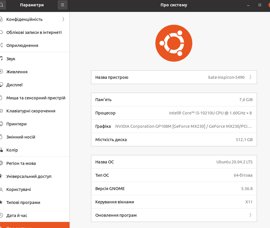270x228 pixels.
Task: Click the Intel Core i5-10210U processor value
Action: pyautogui.click(x=210, y=113)
